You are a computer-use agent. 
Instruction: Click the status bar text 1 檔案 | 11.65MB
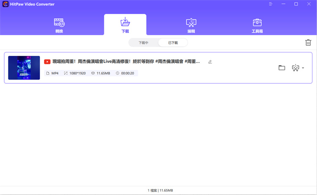[160, 190]
